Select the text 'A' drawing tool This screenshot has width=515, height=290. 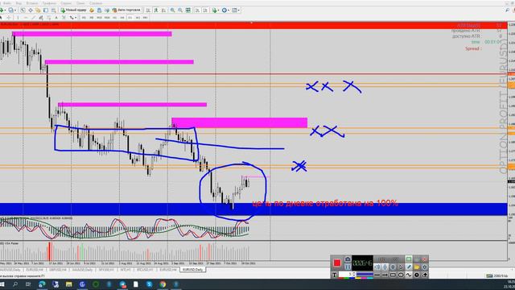point(56,18)
